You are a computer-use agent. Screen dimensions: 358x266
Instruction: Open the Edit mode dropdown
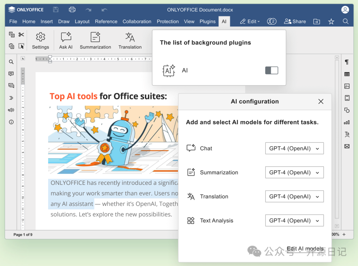250,22
